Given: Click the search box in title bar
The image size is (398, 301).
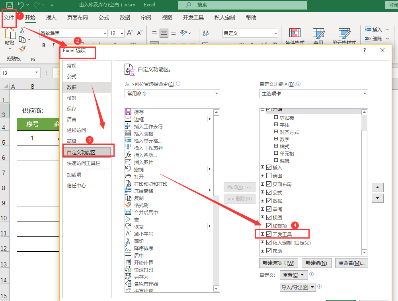Looking at the screenshot, I should [242, 5].
